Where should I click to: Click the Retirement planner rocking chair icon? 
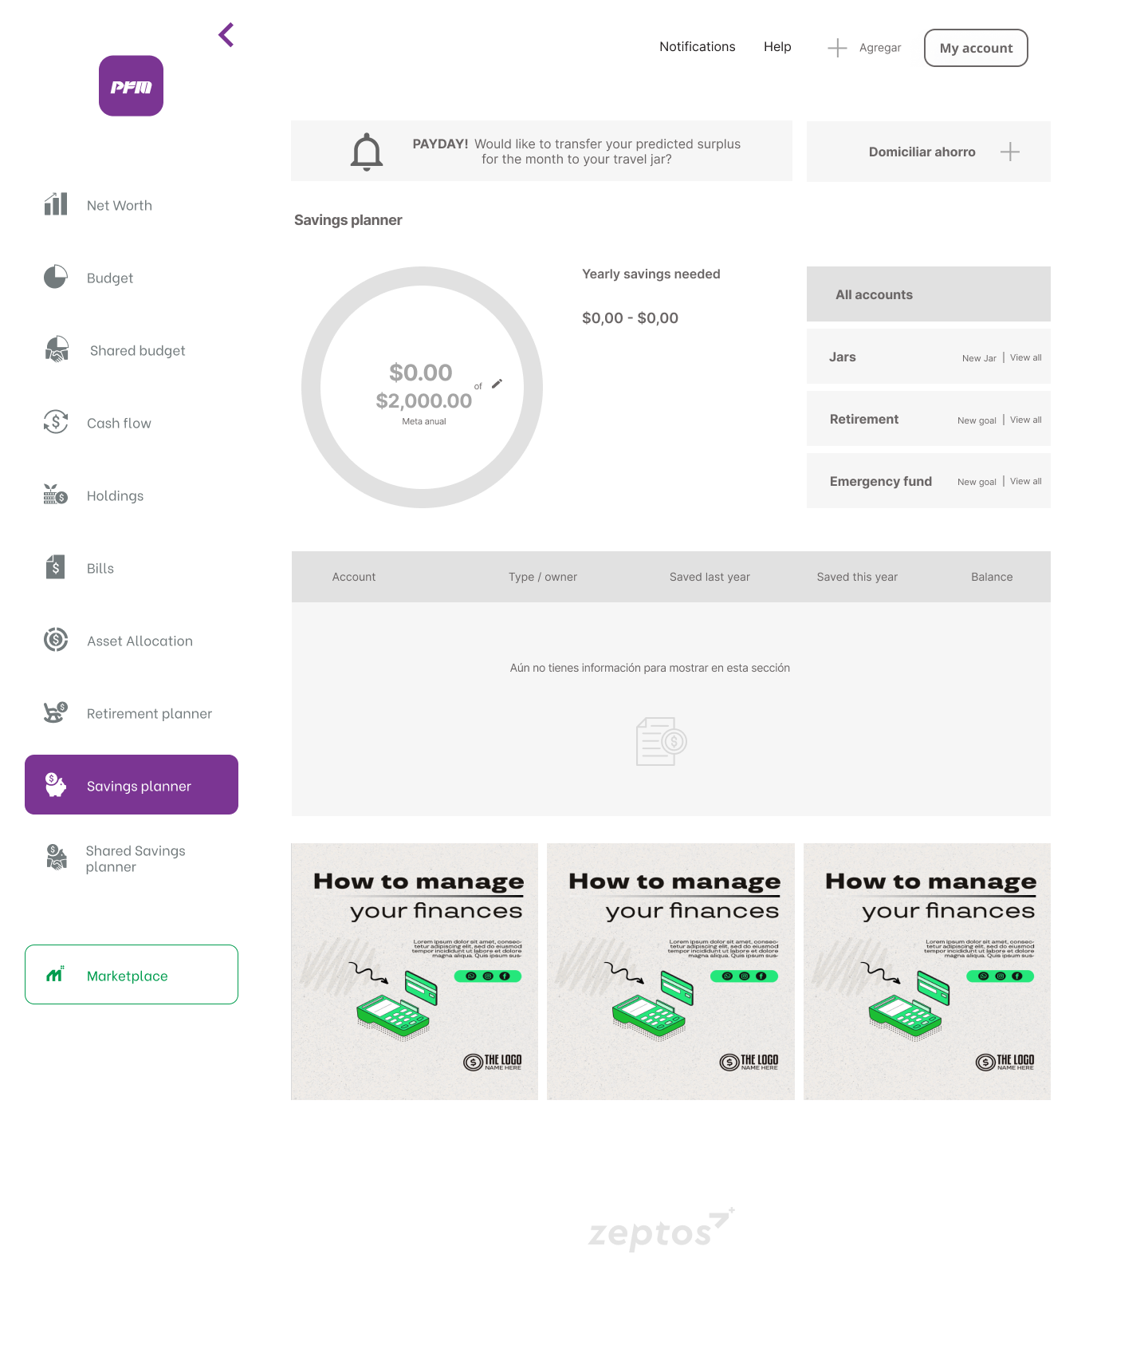point(56,712)
